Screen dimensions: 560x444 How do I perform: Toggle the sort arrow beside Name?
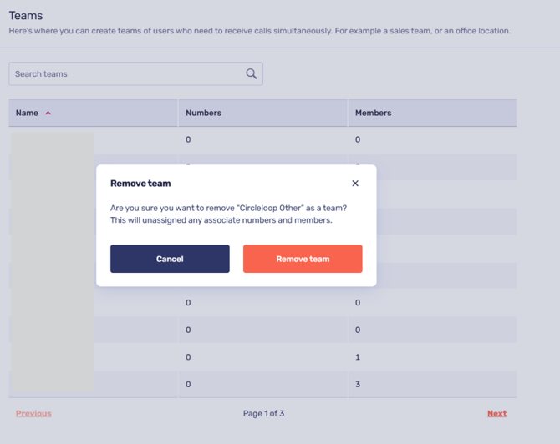[x=48, y=114]
